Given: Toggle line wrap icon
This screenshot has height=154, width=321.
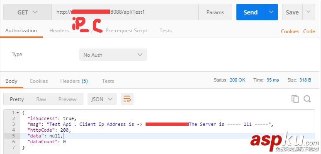Looking at the screenshot, I should click(127, 99).
